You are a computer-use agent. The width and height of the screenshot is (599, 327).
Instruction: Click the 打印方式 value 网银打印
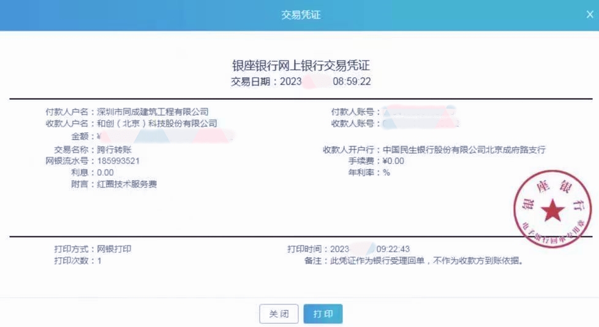[x=114, y=249]
